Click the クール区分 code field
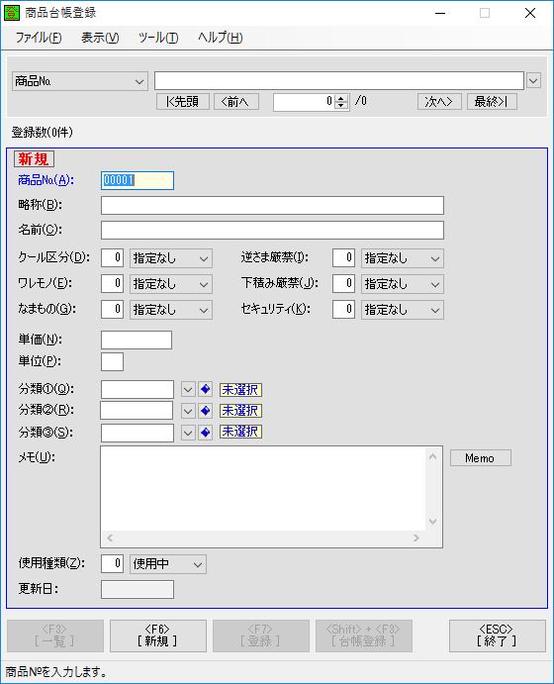Viewport: 554px width, 684px height. 112,257
